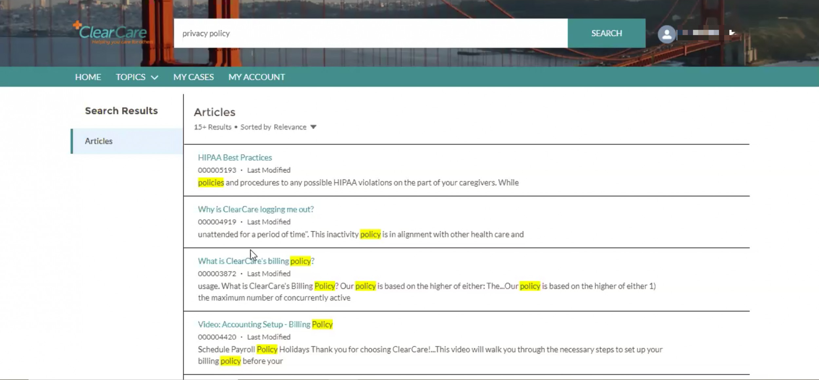Screen dimensions: 819x380
Task: Open the My Account menu item
Action: tap(257, 77)
